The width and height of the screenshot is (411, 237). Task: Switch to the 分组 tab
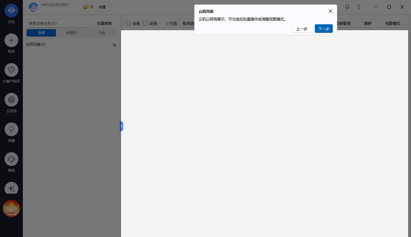[x=102, y=33]
